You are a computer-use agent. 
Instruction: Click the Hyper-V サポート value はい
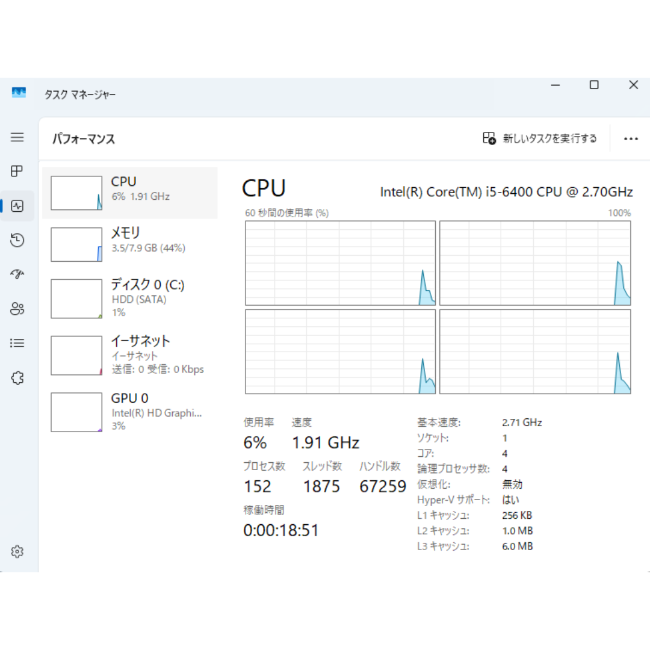click(511, 500)
